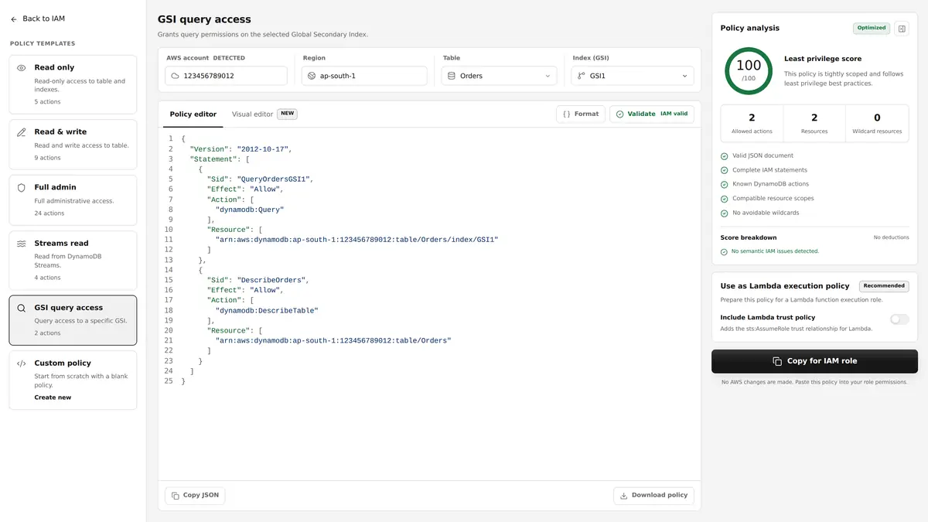This screenshot has width=928, height=522.
Task: Open the Index (GSI) dropdown showing GSI1
Action: (x=633, y=76)
